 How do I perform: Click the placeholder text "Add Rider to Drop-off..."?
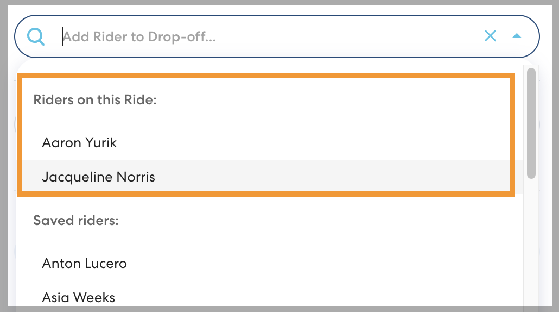(139, 37)
